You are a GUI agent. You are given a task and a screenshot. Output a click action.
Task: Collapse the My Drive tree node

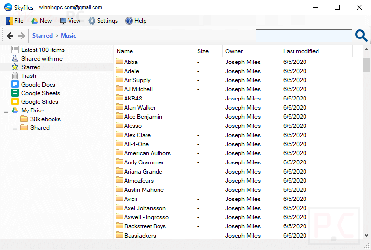click(x=6, y=111)
